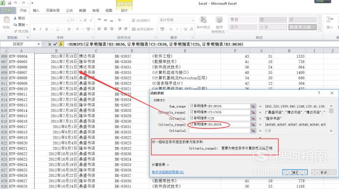339x189 pixels.
Task: Click the dialog scrollbar up arrow
Action: pos(331,106)
